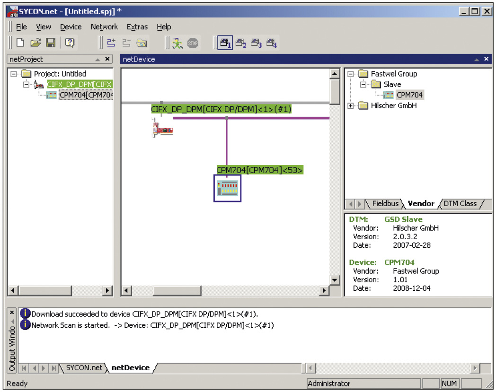Click canvas vertical scrollbar down arrow
The height and width of the screenshot is (392, 496).
[334, 279]
